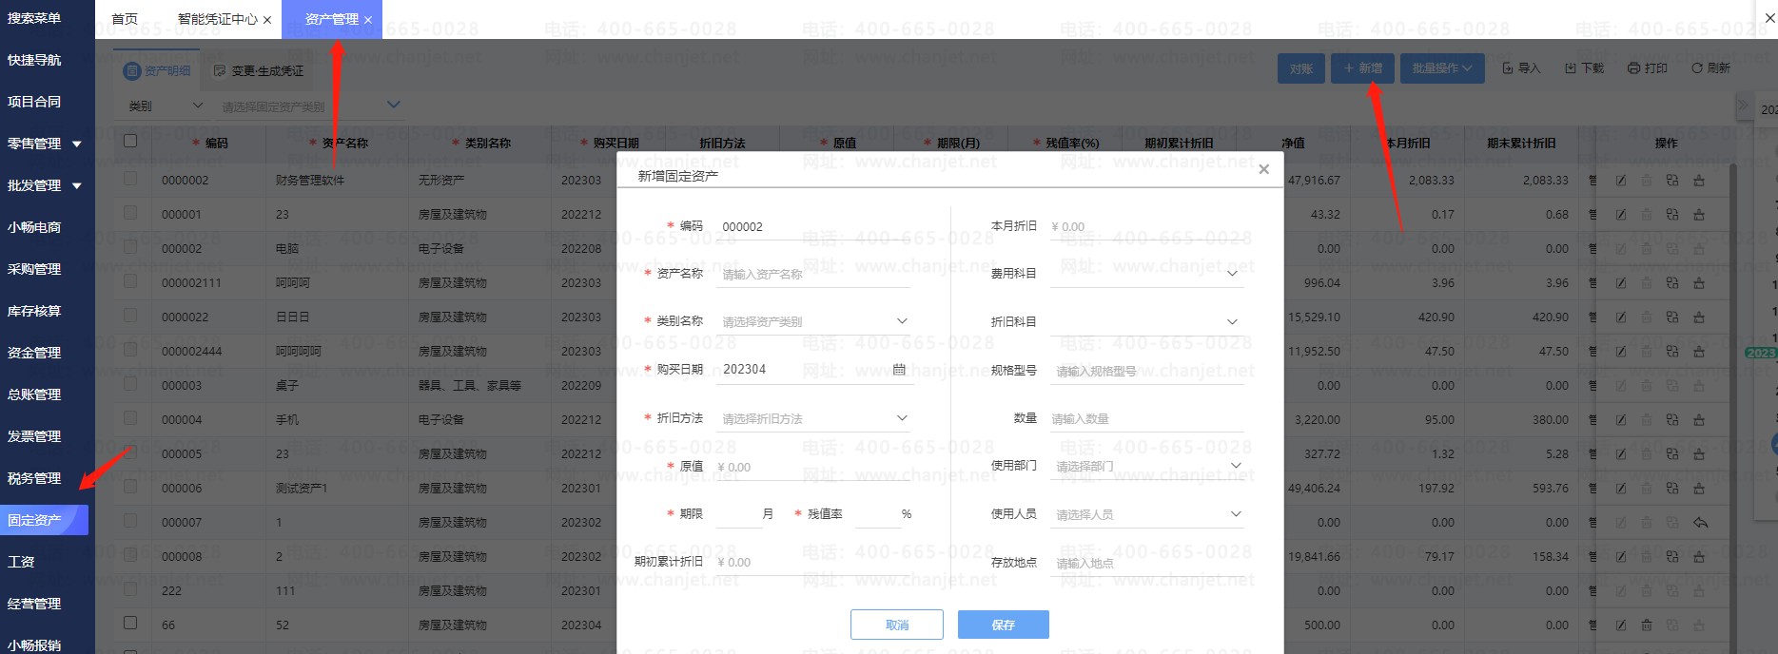
Task: Open the calendar icon for 购买日期
Action: click(899, 370)
